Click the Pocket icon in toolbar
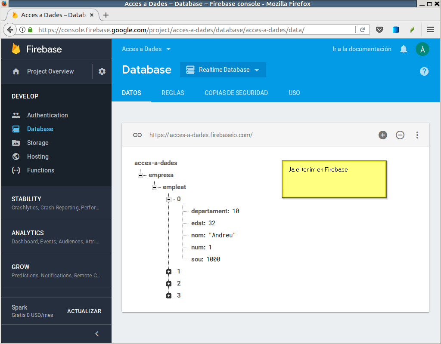 [x=379, y=30]
